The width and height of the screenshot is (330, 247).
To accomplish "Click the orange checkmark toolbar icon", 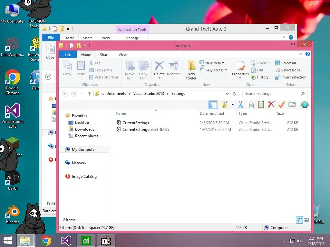I will pos(281,105).
